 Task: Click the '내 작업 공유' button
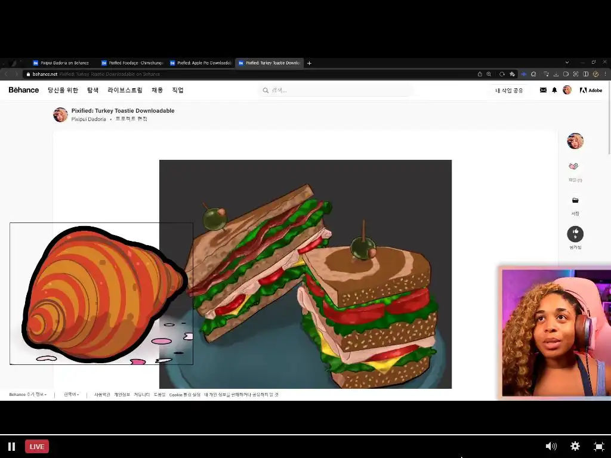tap(509, 91)
